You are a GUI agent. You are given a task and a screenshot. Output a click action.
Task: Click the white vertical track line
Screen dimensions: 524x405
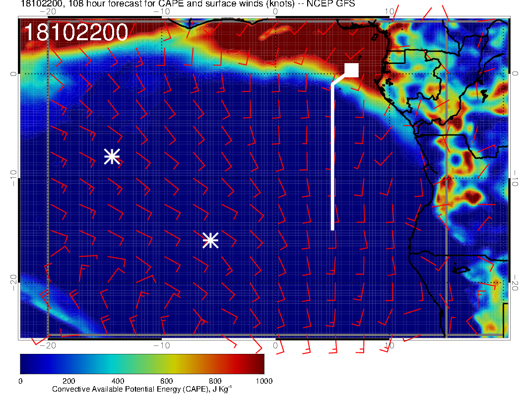click(332, 157)
